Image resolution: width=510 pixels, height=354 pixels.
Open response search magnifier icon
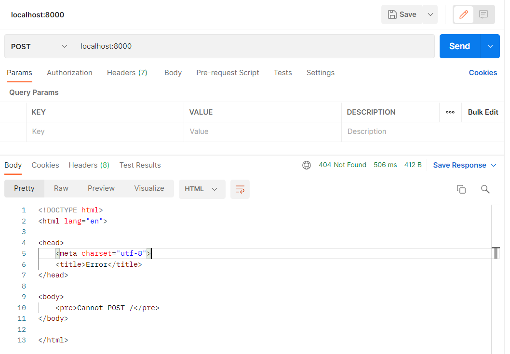[485, 189]
